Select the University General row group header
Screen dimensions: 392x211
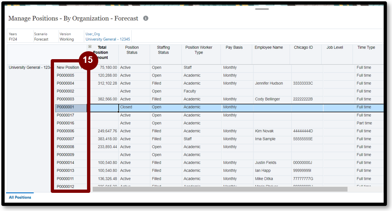click(29, 68)
